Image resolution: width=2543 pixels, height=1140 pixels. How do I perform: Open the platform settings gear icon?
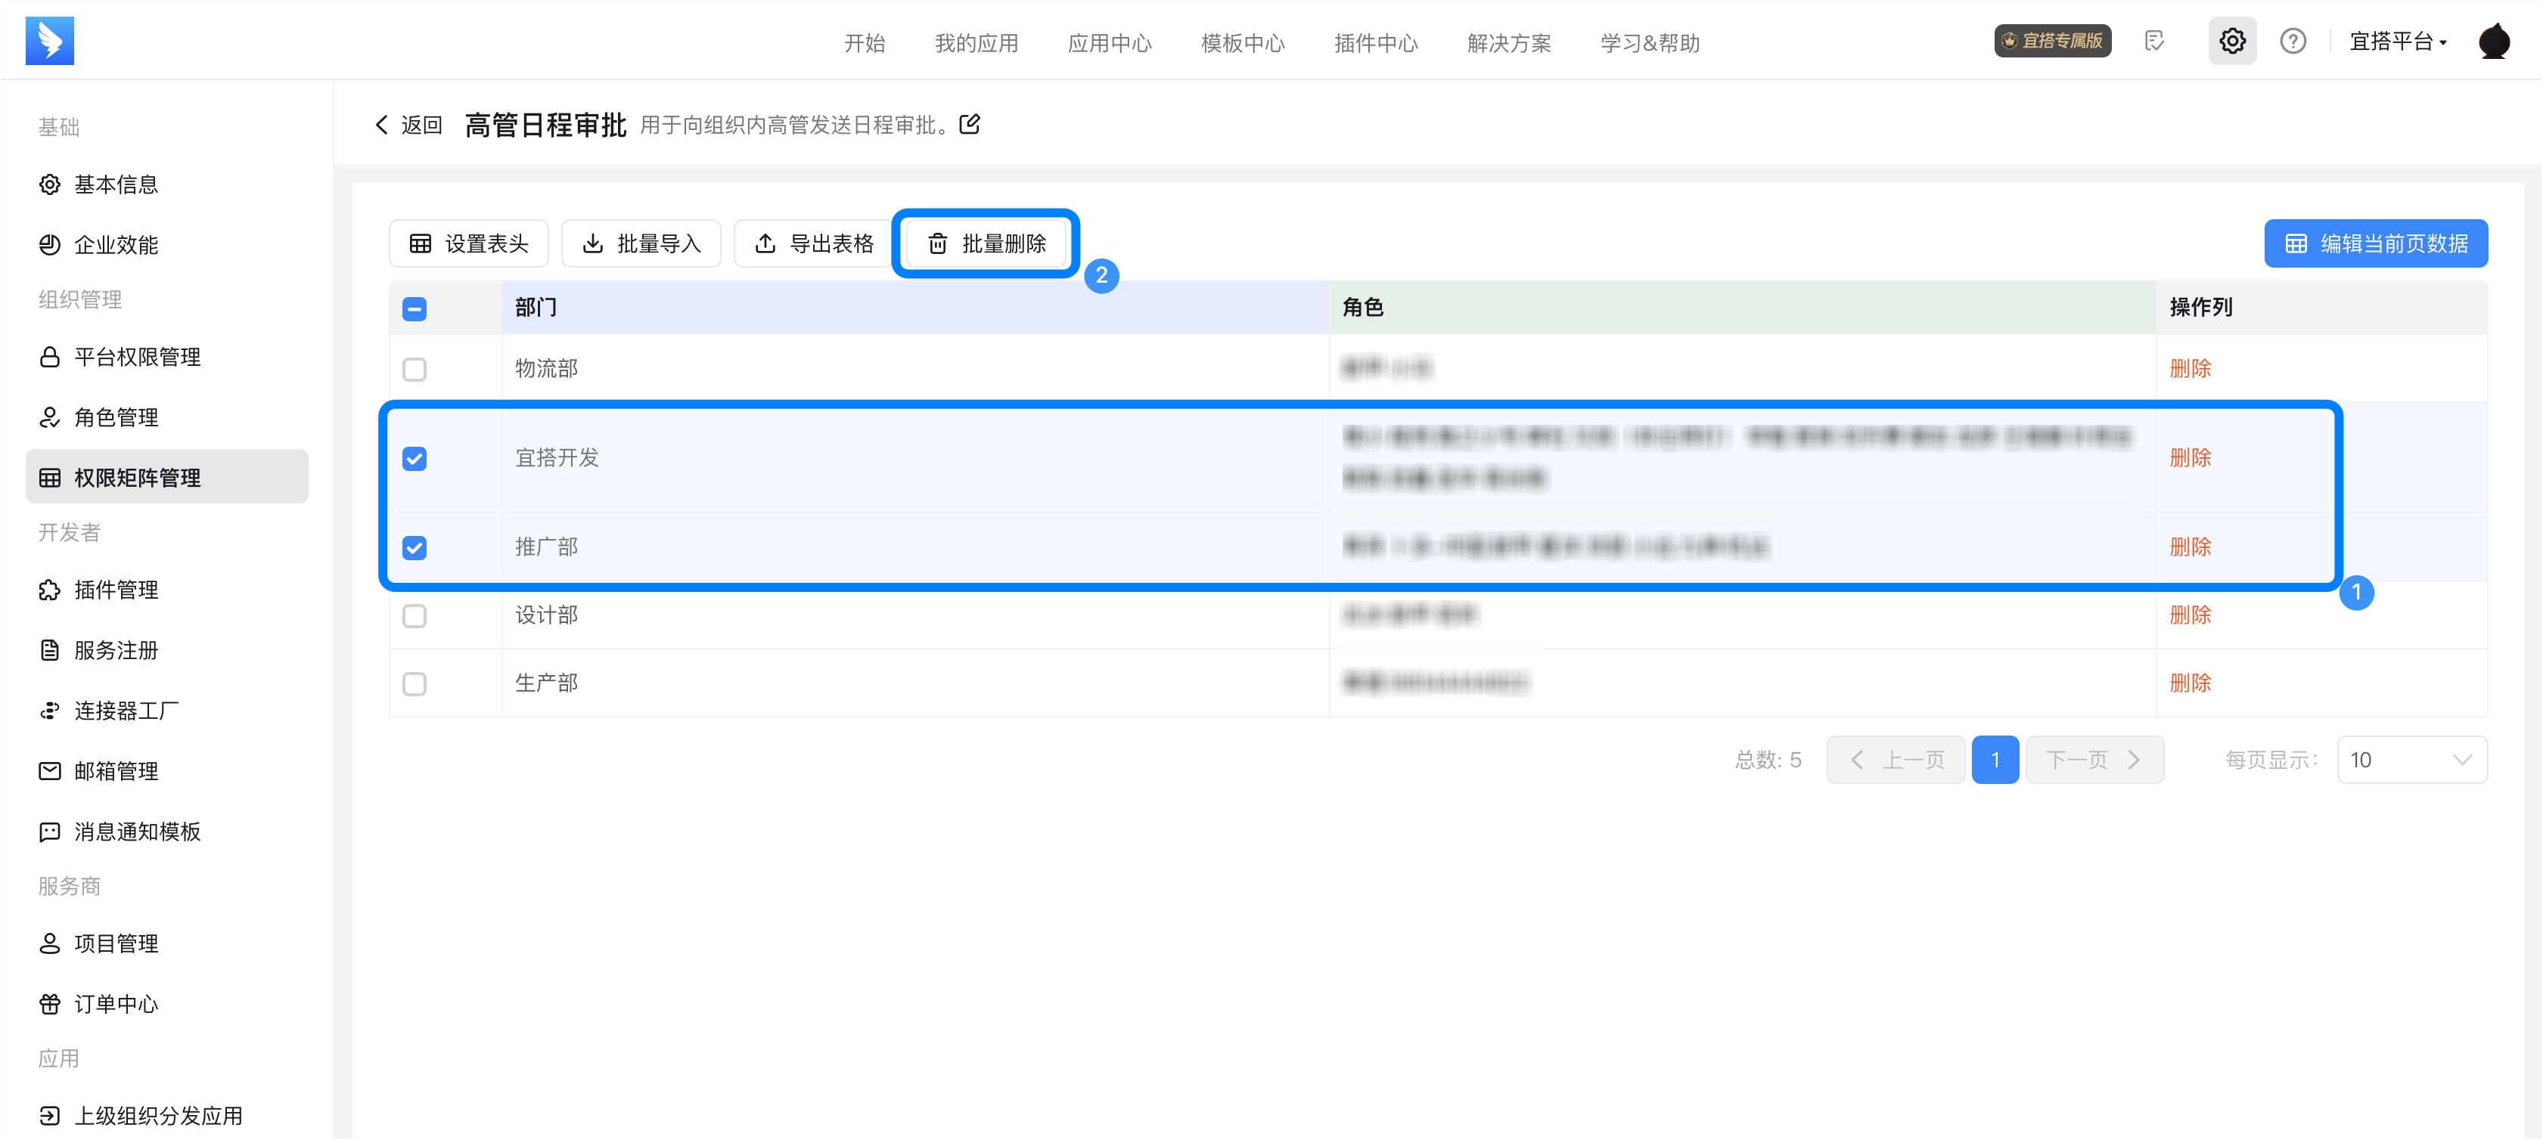pyautogui.click(x=2231, y=42)
